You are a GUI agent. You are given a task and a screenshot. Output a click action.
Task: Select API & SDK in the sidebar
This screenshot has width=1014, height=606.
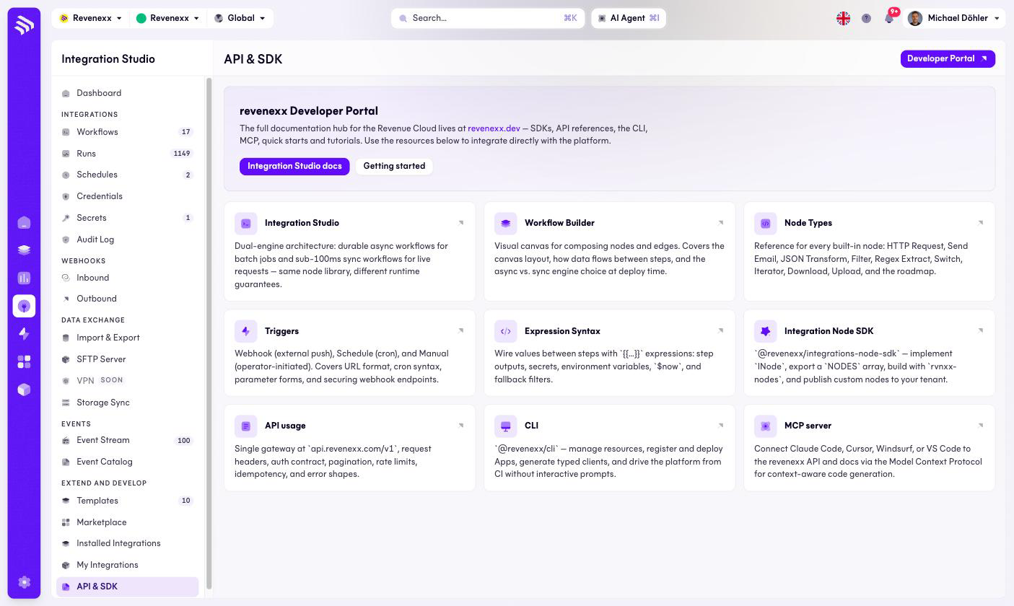click(127, 587)
